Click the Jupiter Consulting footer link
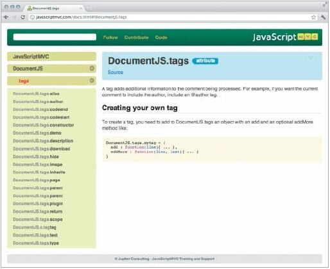This screenshot has height=269, width=330. click(x=132, y=259)
